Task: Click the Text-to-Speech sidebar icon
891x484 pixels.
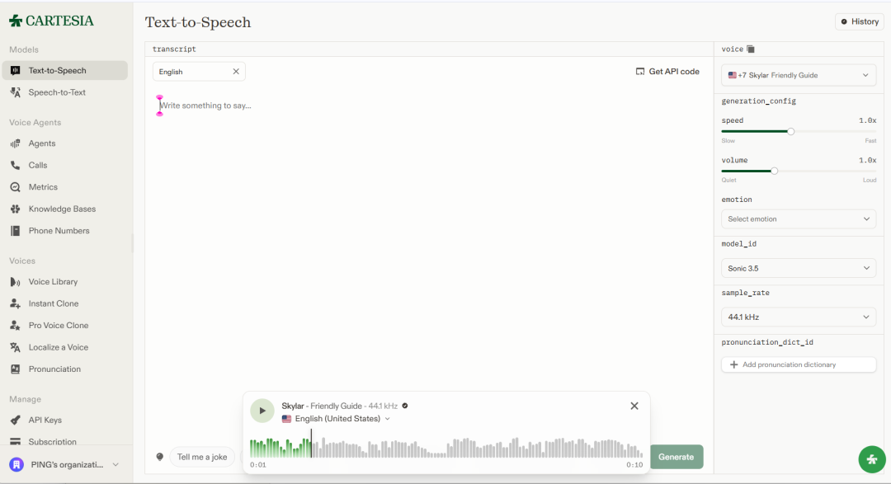Action: pyautogui.click(x=16, y=70)
